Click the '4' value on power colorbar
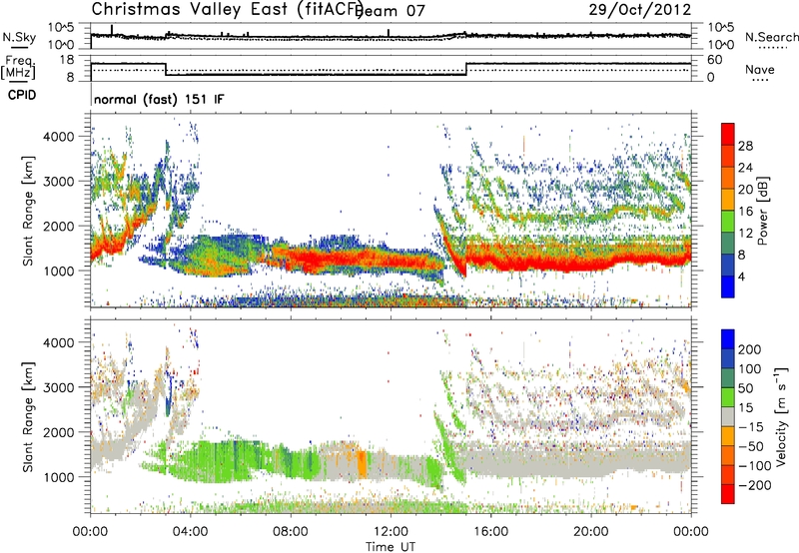799x553 pixels. [741, 276]
